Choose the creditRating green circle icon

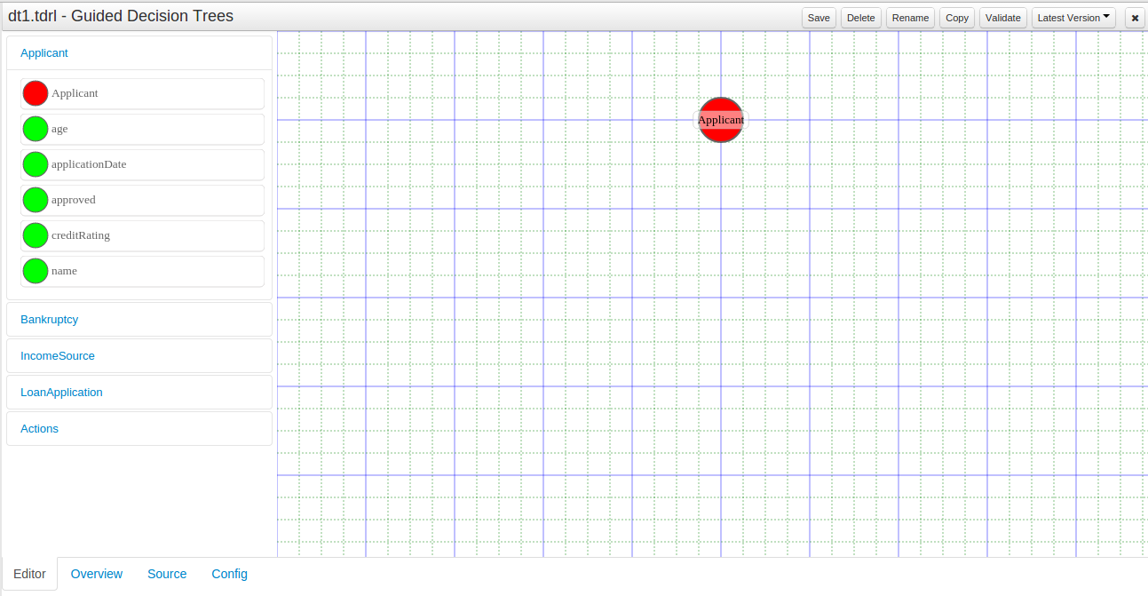point(36,235)
